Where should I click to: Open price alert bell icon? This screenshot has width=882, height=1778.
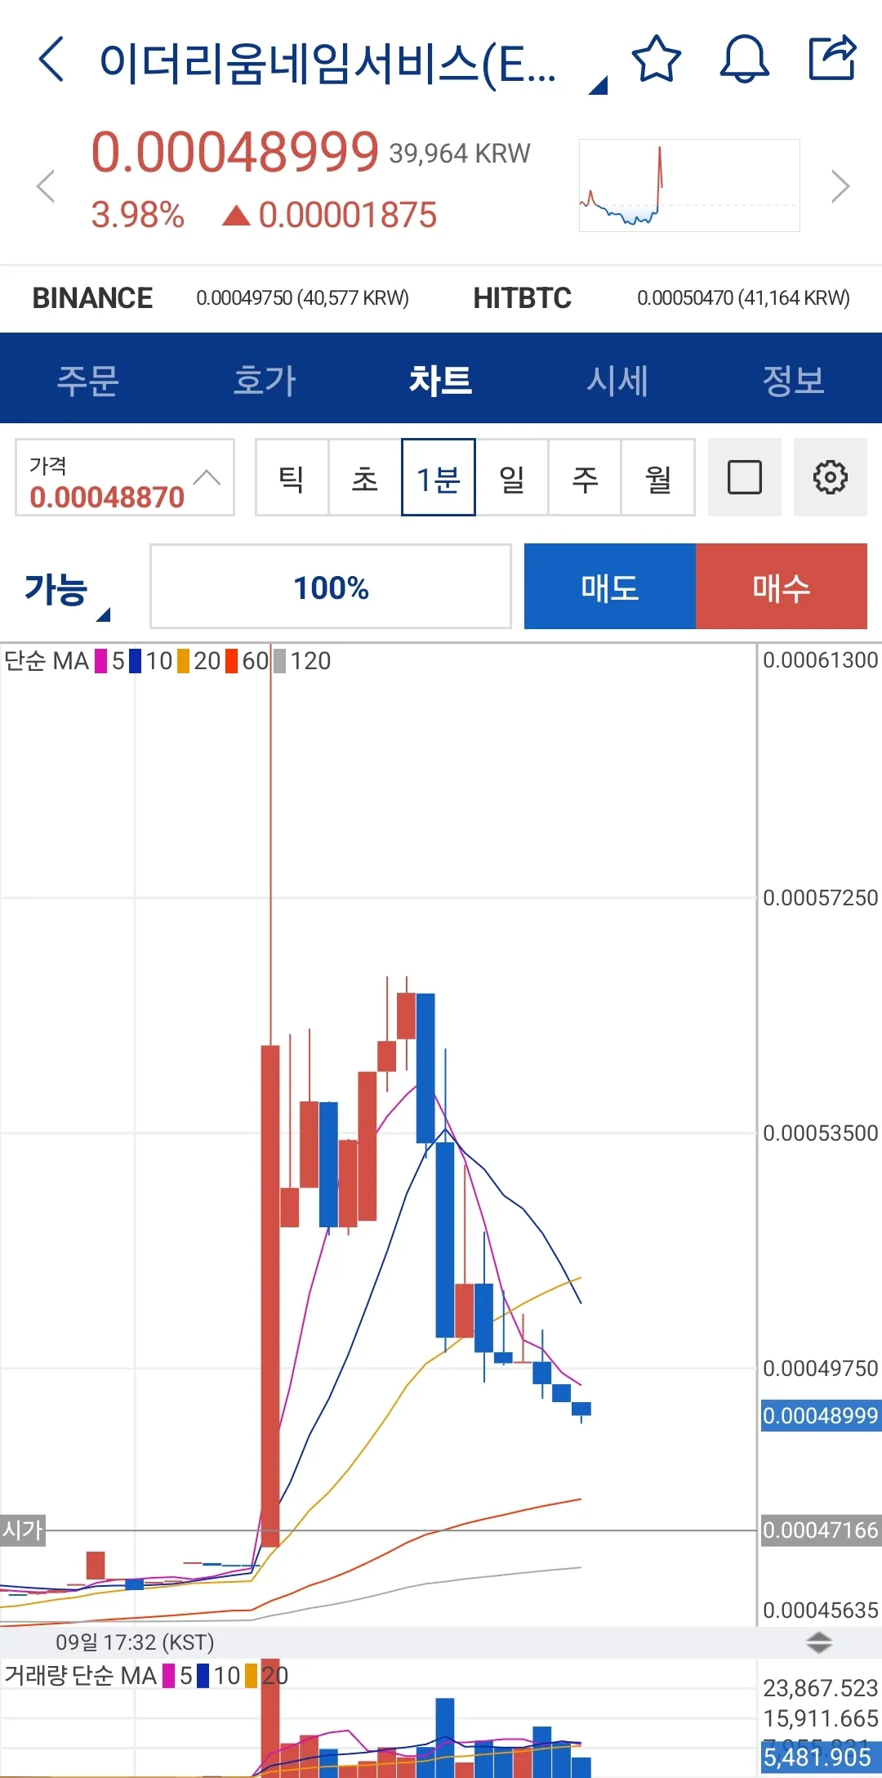tap(744, 60)
